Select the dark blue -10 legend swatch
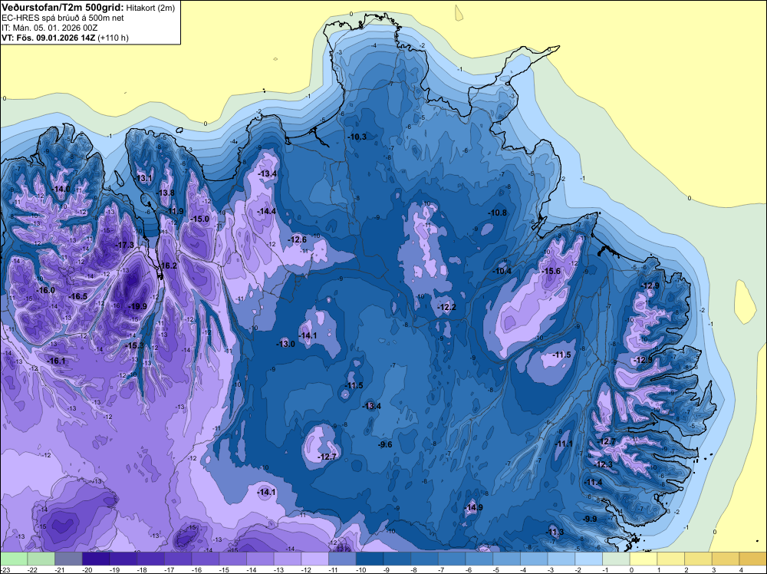Image resolution: width=767 pixels, height=574 pixels. [x=370, y=559]
